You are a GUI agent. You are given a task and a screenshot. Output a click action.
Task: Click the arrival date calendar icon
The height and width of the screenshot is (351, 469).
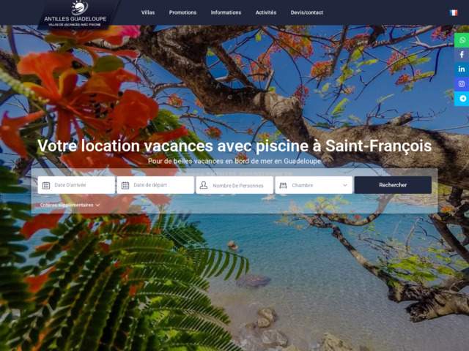(46, 185)
